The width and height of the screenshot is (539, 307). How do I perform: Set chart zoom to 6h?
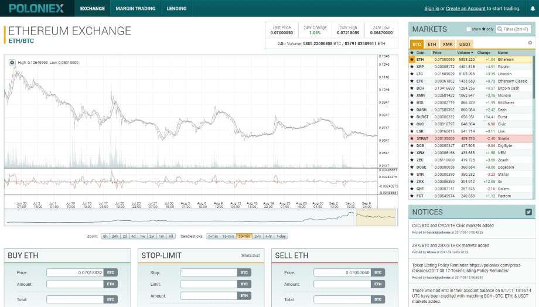pos(105,237)
